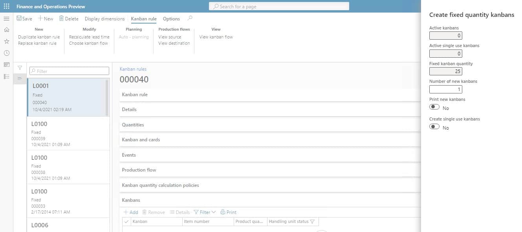Image resolution: width=522 pixels, height=232 pixels.
Task: Click View source button
Action: [x=170, y=37]
